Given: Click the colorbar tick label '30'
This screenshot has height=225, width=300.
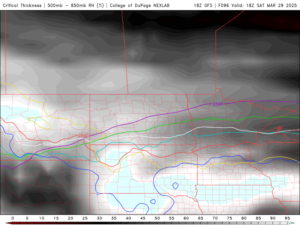Looking at the screenshot, I should 99,218.
